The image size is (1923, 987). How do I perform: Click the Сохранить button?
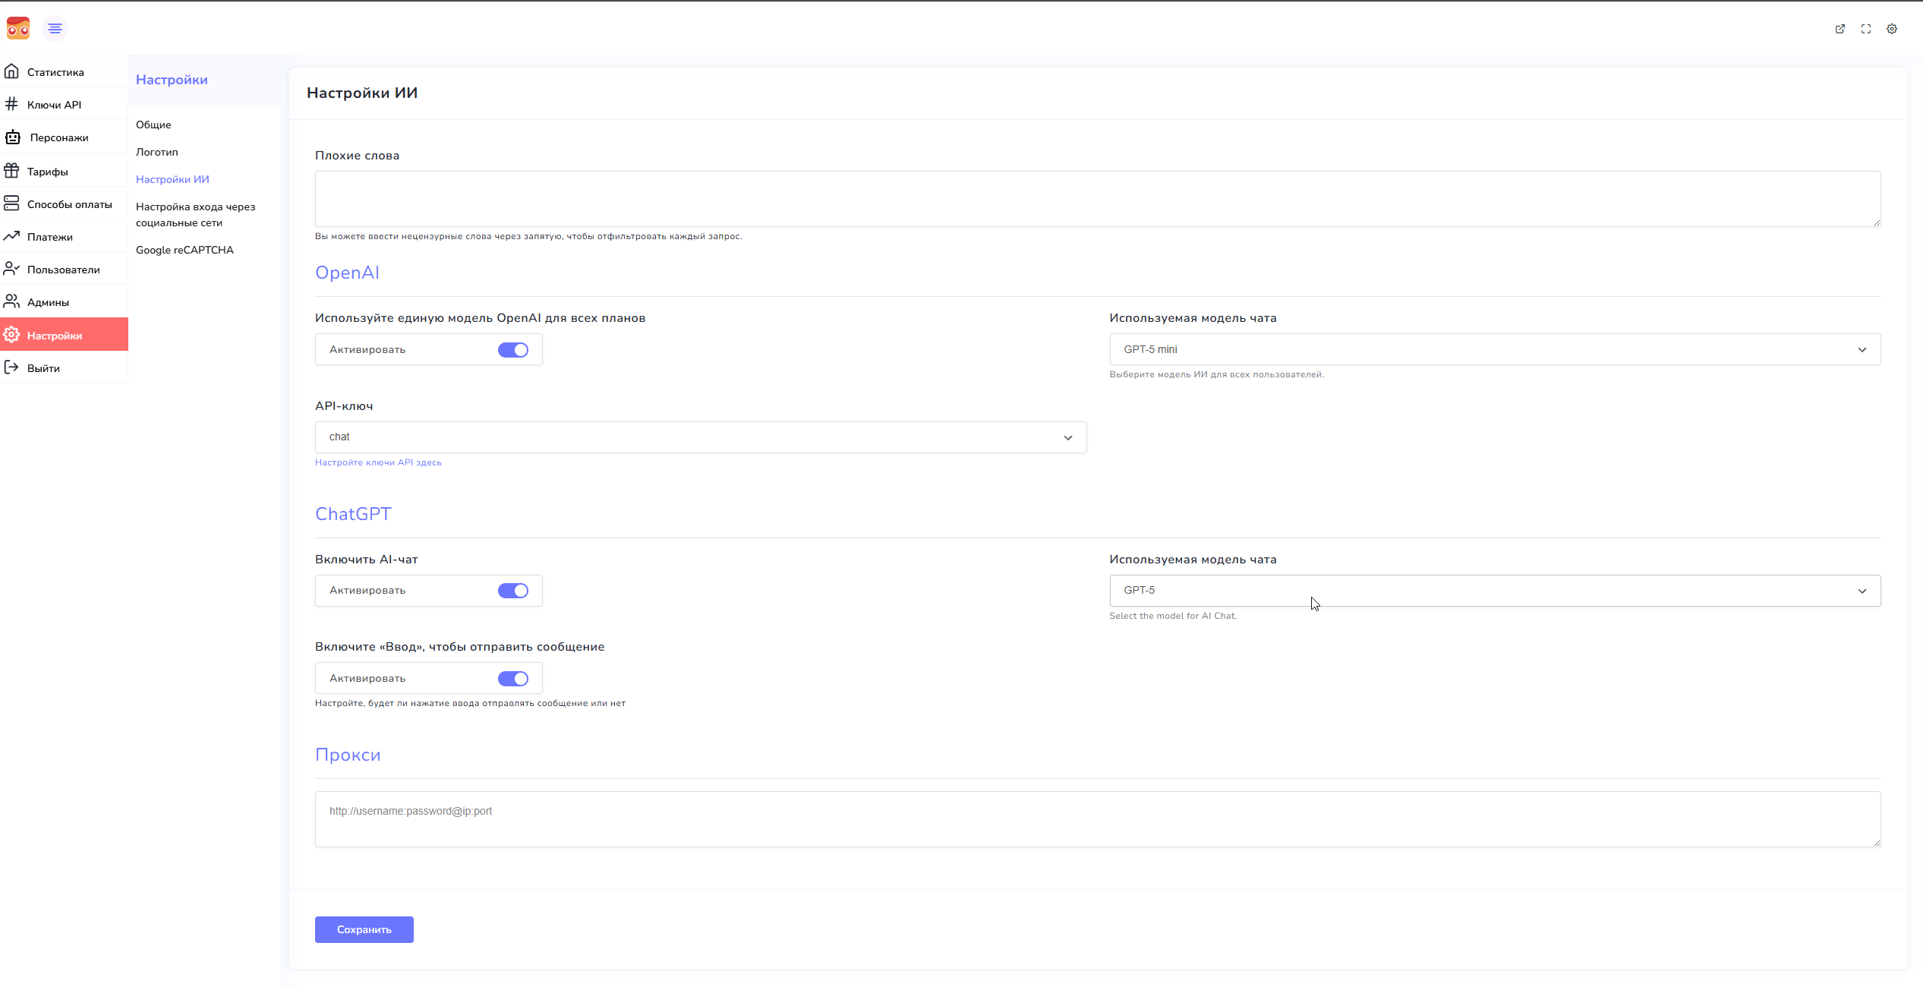point(364,929)
